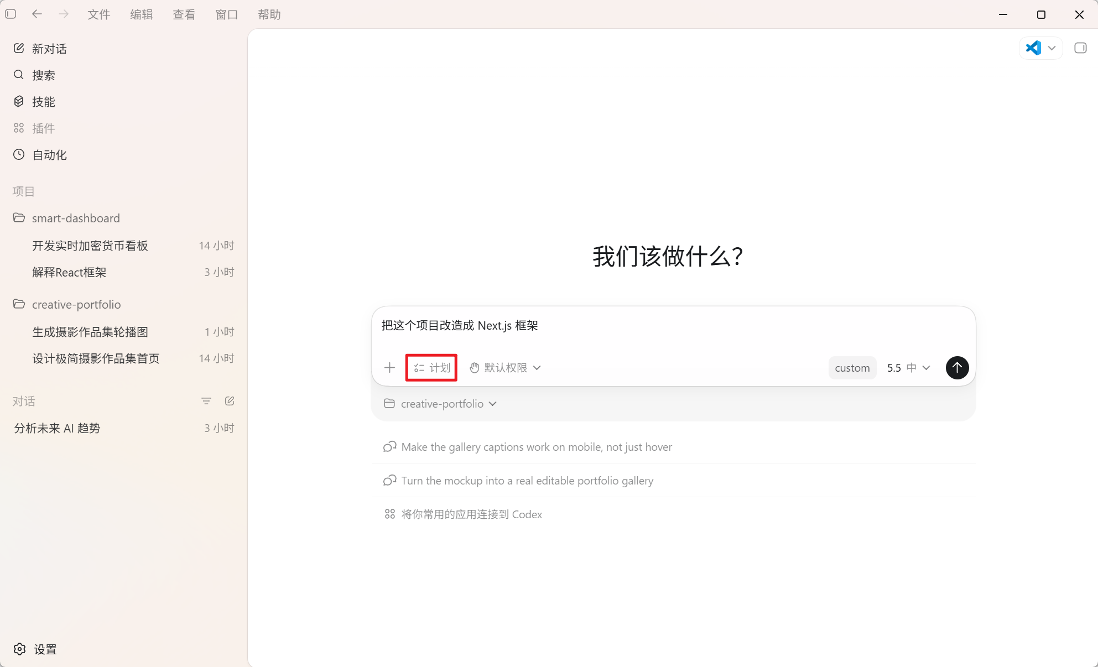Open the 技能 section
Screen dimensions: 1098x667
point(123,102)
